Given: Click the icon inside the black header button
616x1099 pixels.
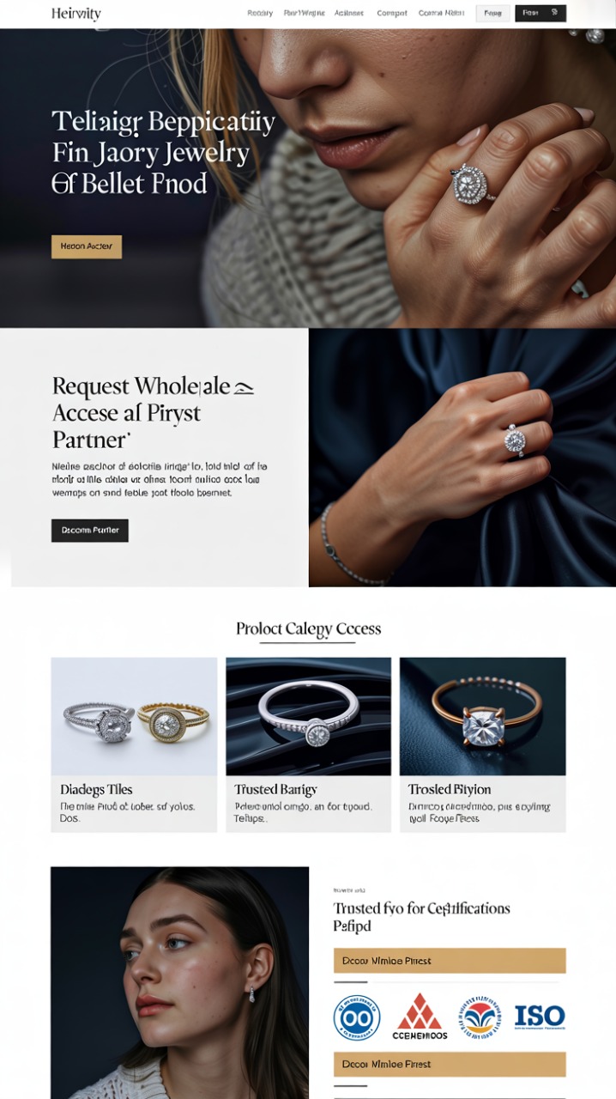Looking at the screenshot, I should [554, 13].
